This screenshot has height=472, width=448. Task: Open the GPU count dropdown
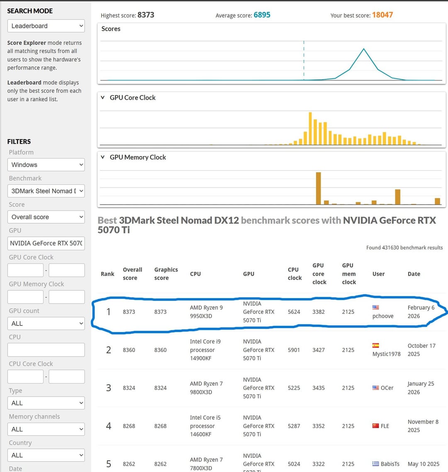click(x=46, y=323)
